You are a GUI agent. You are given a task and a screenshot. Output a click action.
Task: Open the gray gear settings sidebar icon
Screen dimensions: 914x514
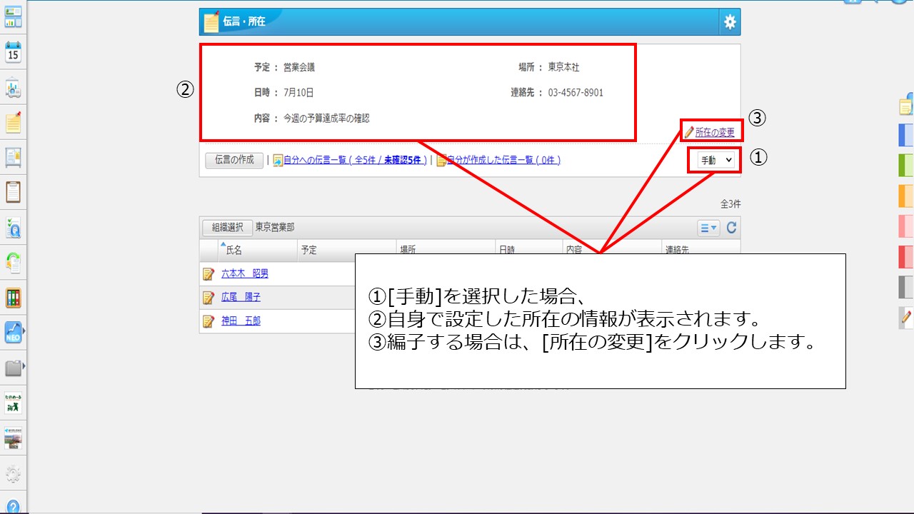tap(13, 473)
